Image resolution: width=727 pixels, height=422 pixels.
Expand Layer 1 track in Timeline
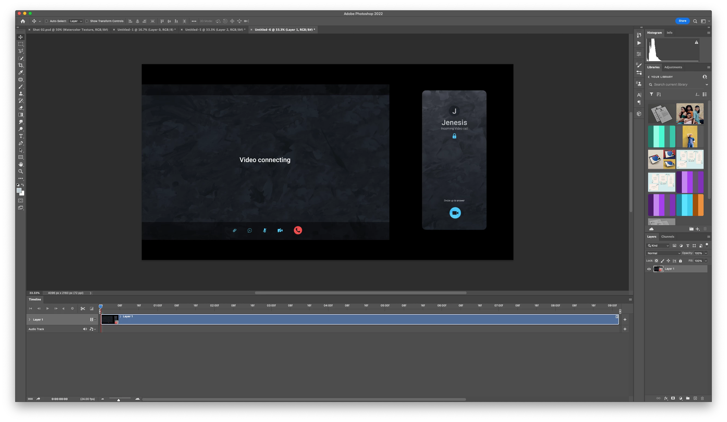click(x=29, y=319)
